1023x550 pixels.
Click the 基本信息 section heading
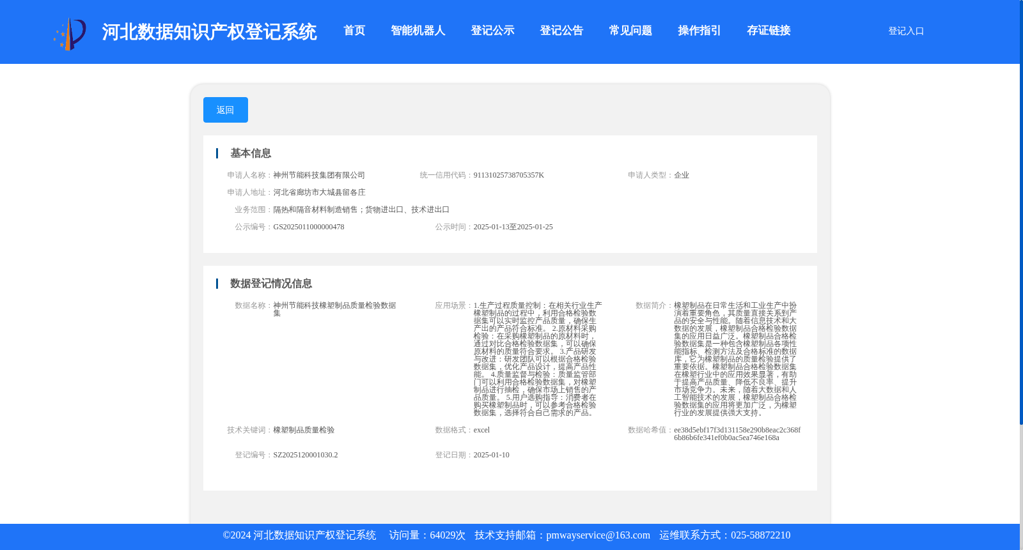click(251, 153)
